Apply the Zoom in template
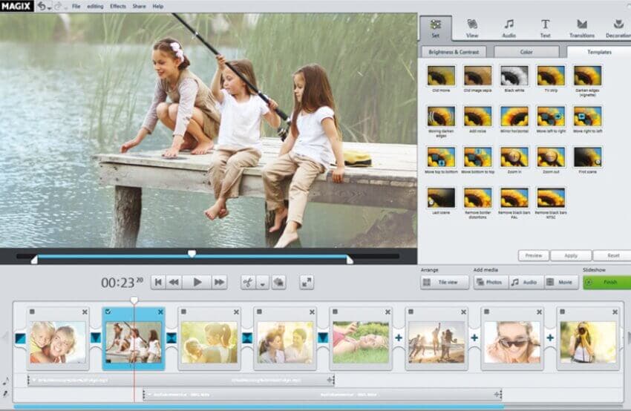The image size is (631, 411). (x=514, y=157)
